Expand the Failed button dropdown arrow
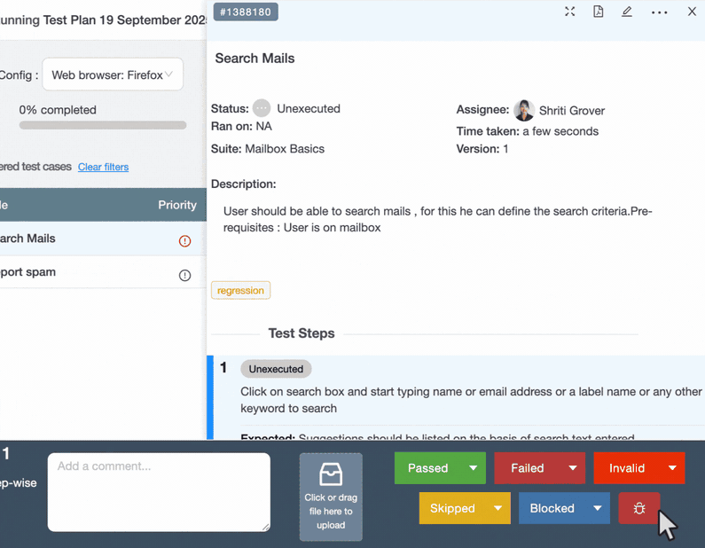Image resolution: width=705 pixels, height=548 pixels. click(572, 468)
